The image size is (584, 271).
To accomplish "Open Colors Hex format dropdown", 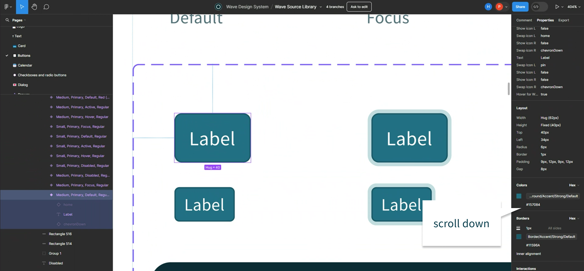I will tap(574, 185).
